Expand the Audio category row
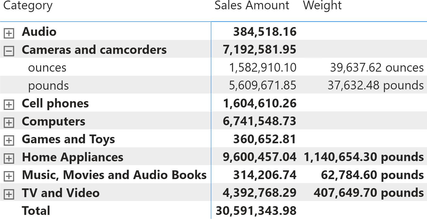This screenshot has height=219, width=427. point(9,33)
